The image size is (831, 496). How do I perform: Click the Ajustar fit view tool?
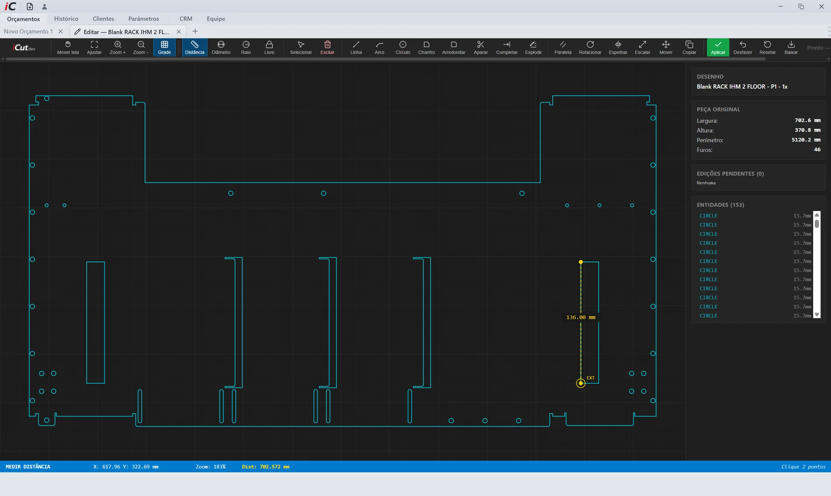pos(94,48)
